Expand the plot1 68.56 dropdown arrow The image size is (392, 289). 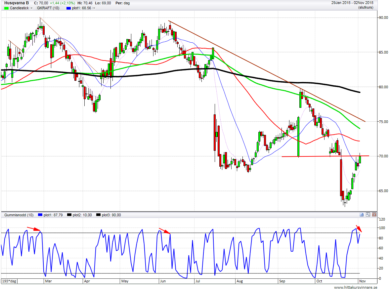94,8
